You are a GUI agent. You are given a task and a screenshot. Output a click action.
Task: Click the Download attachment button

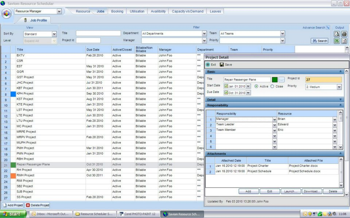[x=312, y=191]
